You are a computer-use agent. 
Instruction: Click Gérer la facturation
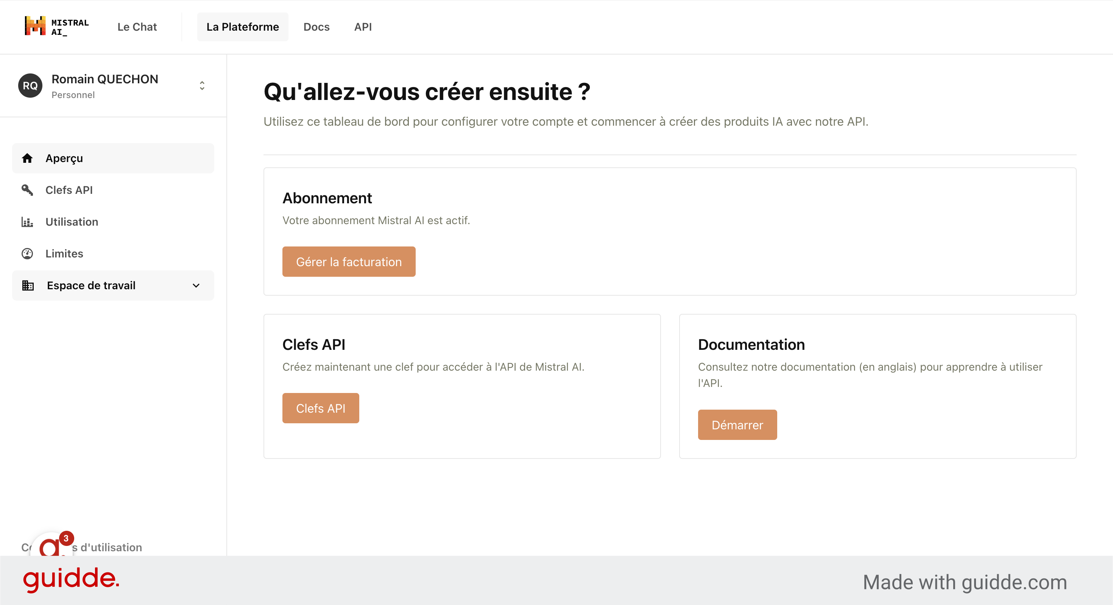pos(348,262)
